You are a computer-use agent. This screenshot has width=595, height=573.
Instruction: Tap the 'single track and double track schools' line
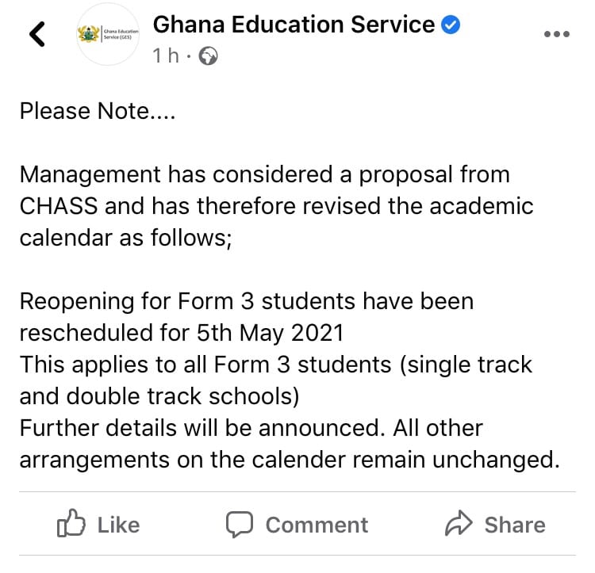click(276, 380)
